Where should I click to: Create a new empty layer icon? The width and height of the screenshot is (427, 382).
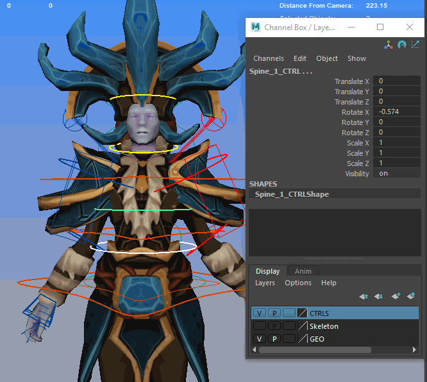[396, 295]
